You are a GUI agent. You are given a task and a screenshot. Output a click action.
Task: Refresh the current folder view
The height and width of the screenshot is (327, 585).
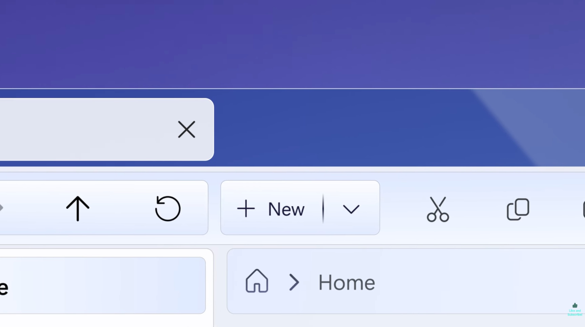coord(168,209)
